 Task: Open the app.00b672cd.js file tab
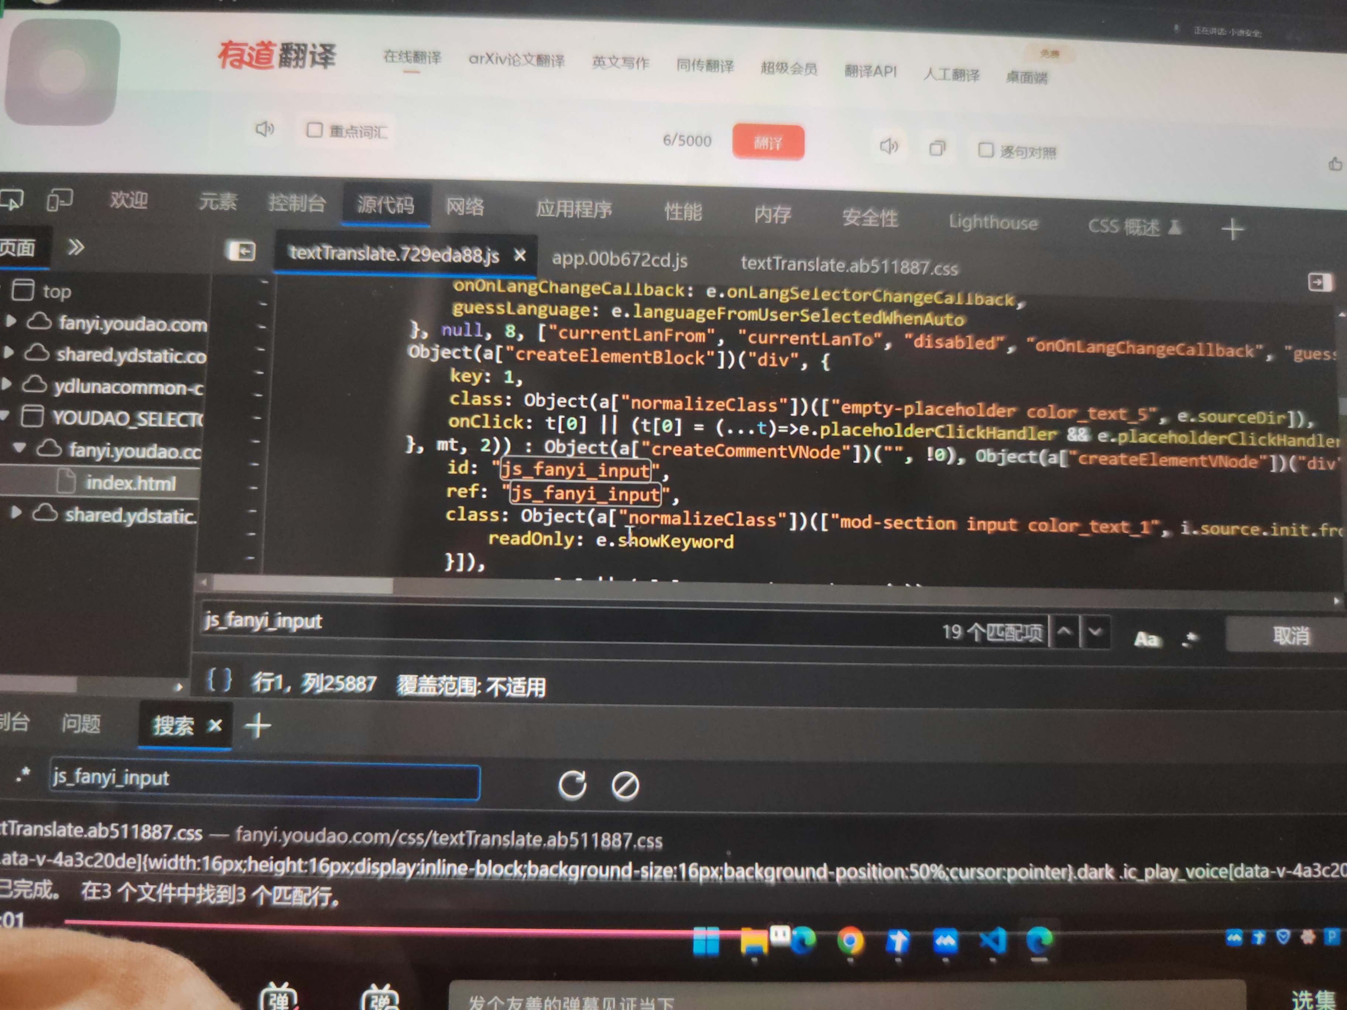click(619, 260)
